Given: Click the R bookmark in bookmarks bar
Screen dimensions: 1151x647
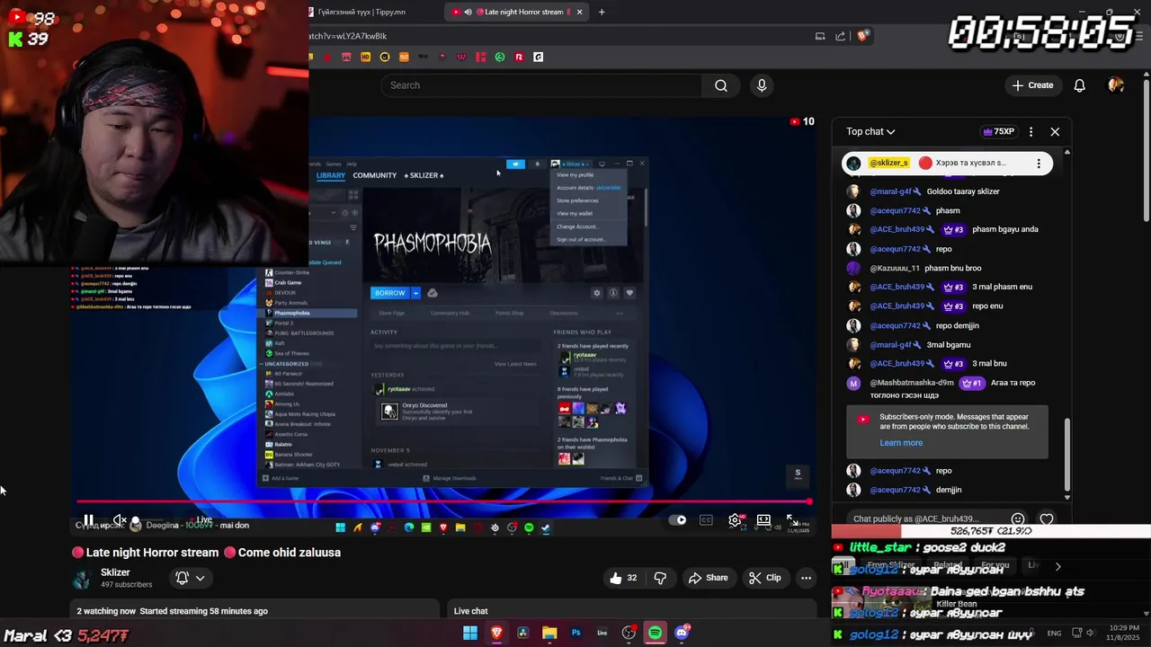Looking at the screenshot, I should click(519, 57).
